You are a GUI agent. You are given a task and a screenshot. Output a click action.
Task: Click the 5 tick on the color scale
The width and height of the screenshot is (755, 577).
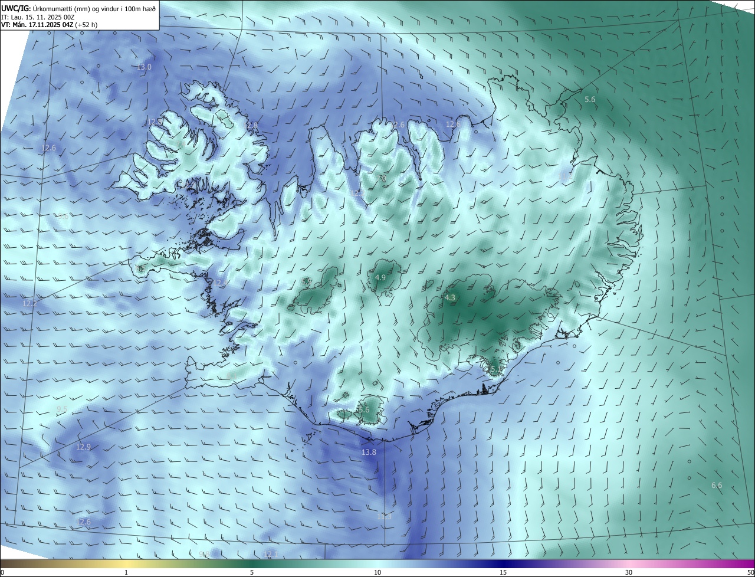pyautogui.click(x=252, y=572)
